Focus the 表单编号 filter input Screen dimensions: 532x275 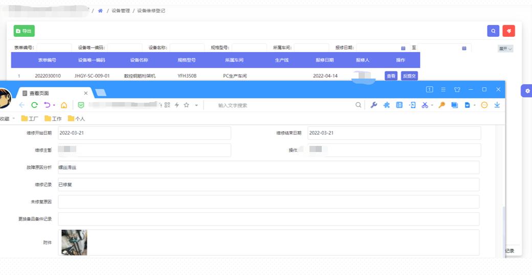pyautogui.click(x=54, y=47)
